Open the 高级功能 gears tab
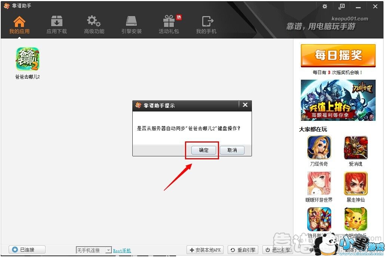The image size is (385, 257). pos(94,25)
